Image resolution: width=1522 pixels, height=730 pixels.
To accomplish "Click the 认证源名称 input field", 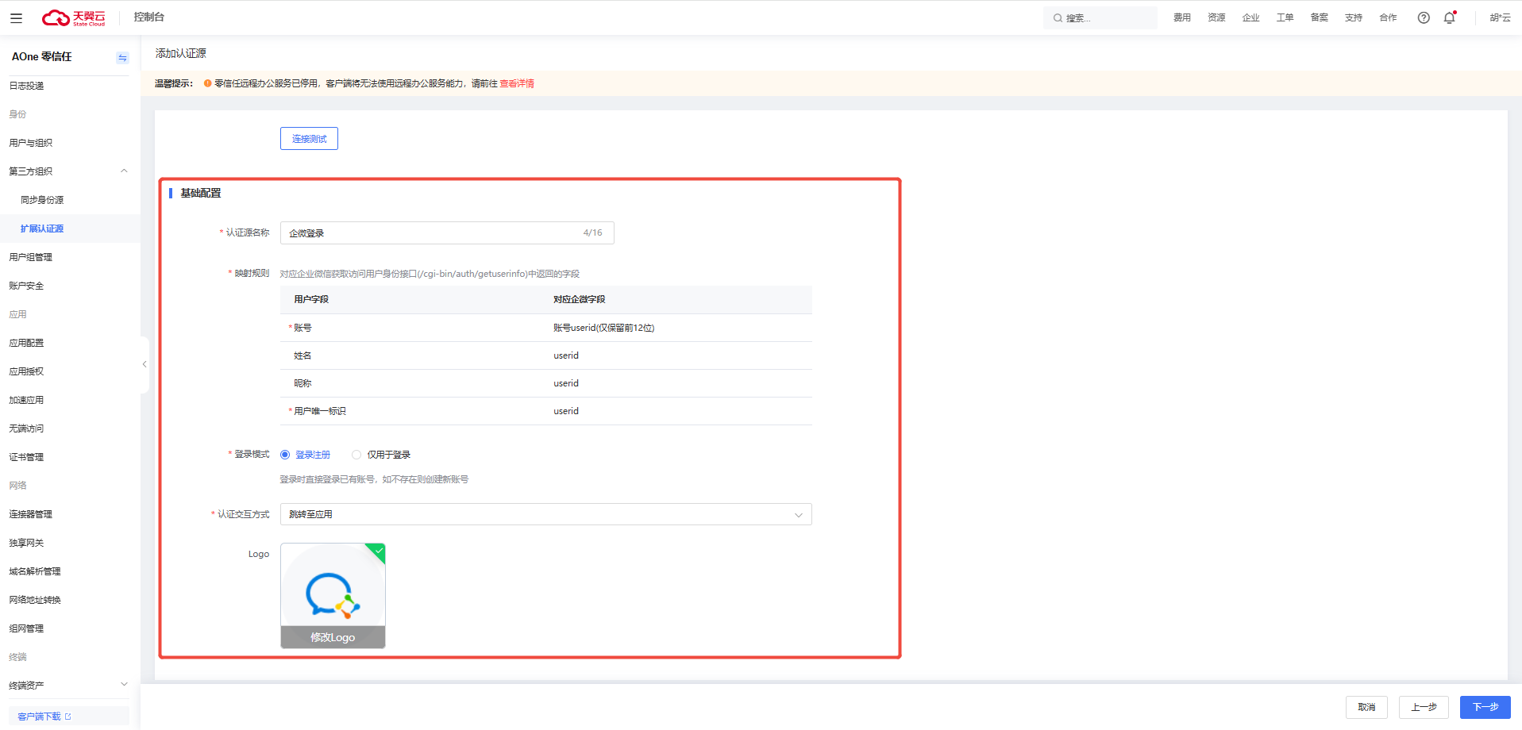I will (447, 232).
